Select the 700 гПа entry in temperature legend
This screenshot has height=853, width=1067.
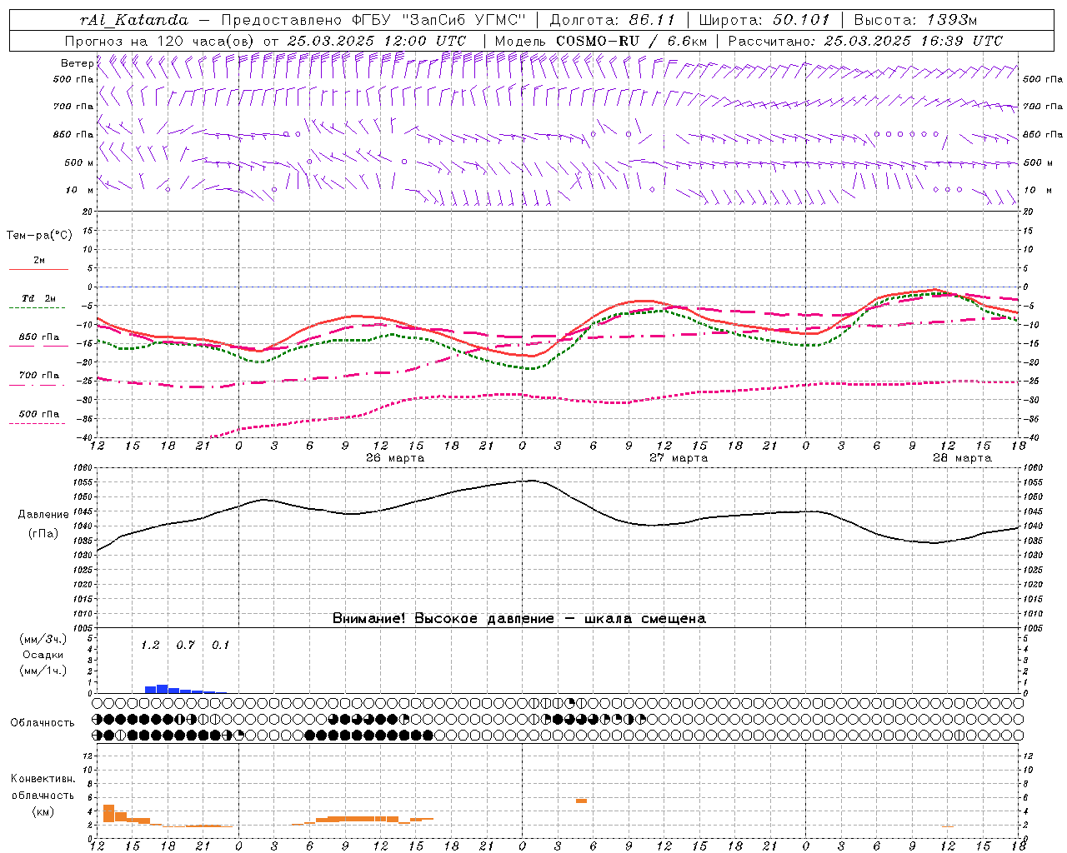coord(38,375)
